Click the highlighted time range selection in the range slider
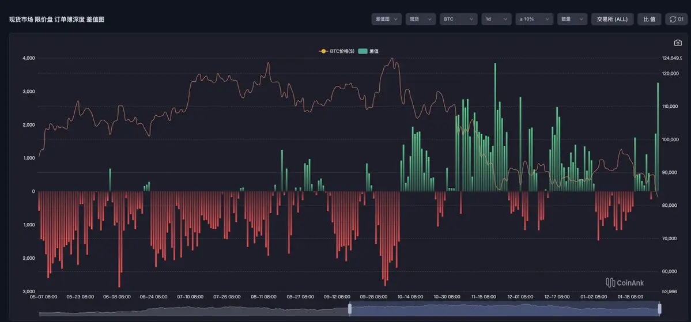The image size is (691, 322). [505, 309]
